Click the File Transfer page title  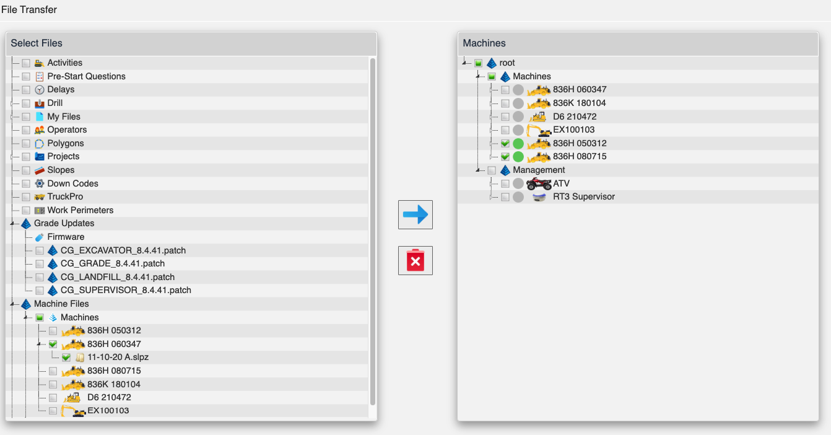29,9
